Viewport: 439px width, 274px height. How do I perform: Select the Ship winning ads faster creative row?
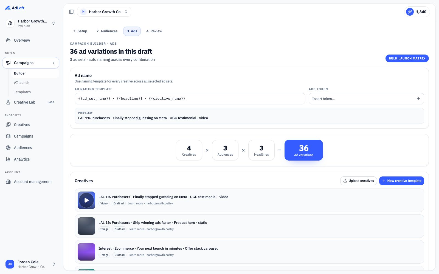[249, 226]
